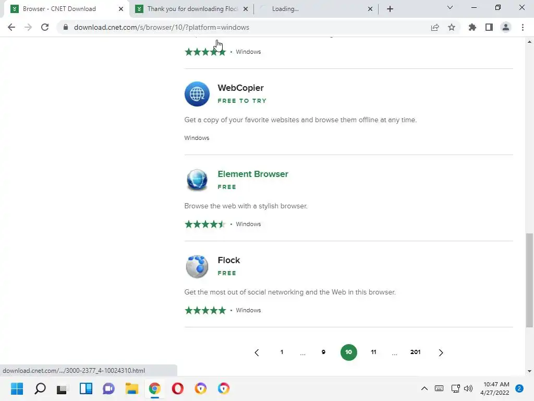534x401 pixels.
Task: Click Chrome icon on taskbar
Action: coord(154,388)
